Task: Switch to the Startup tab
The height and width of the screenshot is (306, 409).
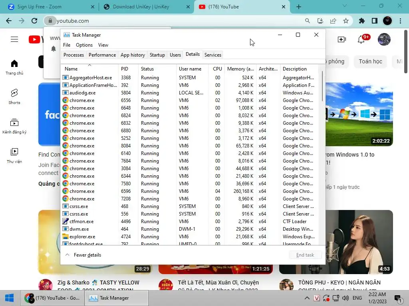Action: click(x=157, y=55)
